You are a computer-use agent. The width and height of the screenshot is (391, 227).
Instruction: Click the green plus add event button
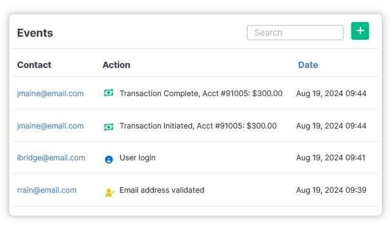click(360, 31)
